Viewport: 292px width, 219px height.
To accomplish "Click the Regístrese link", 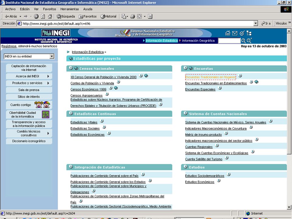I will [9, 46].
